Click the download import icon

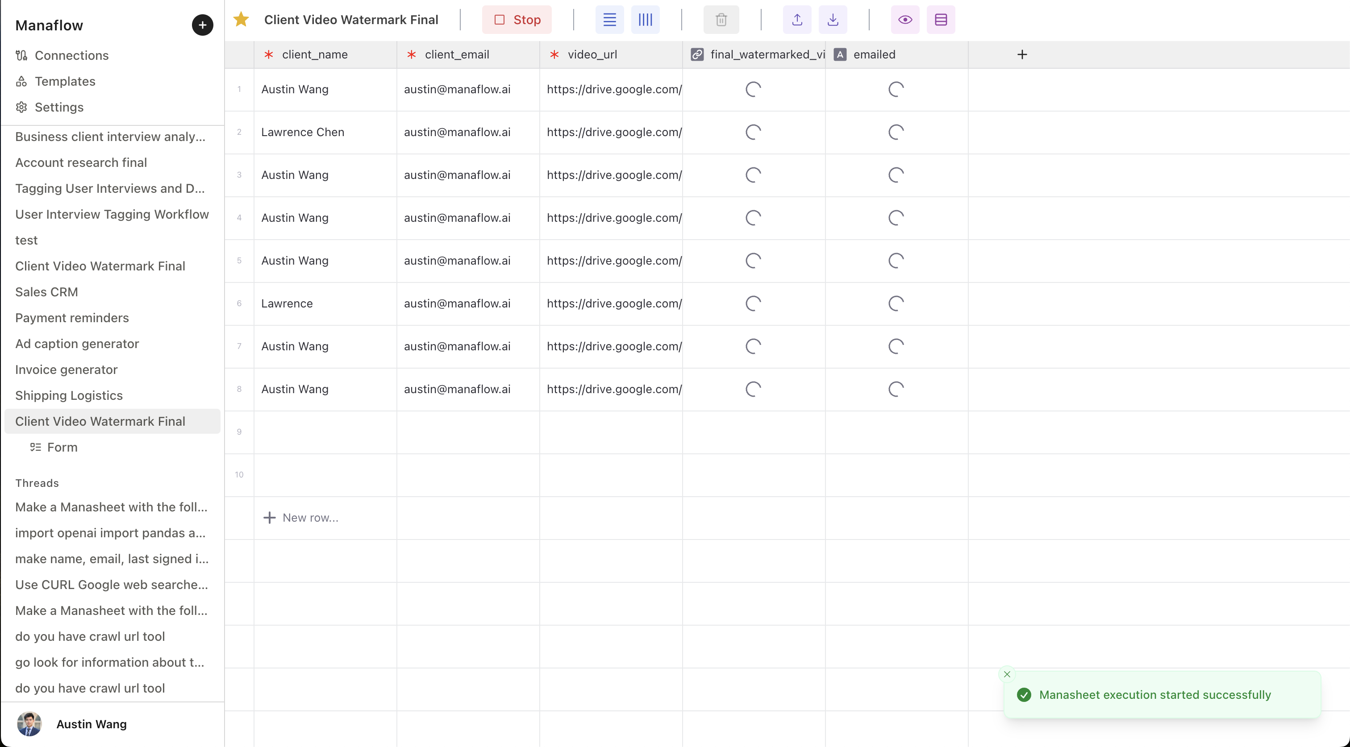pyautogui.click(x=833, y=19)
